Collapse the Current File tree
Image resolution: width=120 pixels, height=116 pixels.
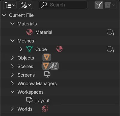[4, 15]
